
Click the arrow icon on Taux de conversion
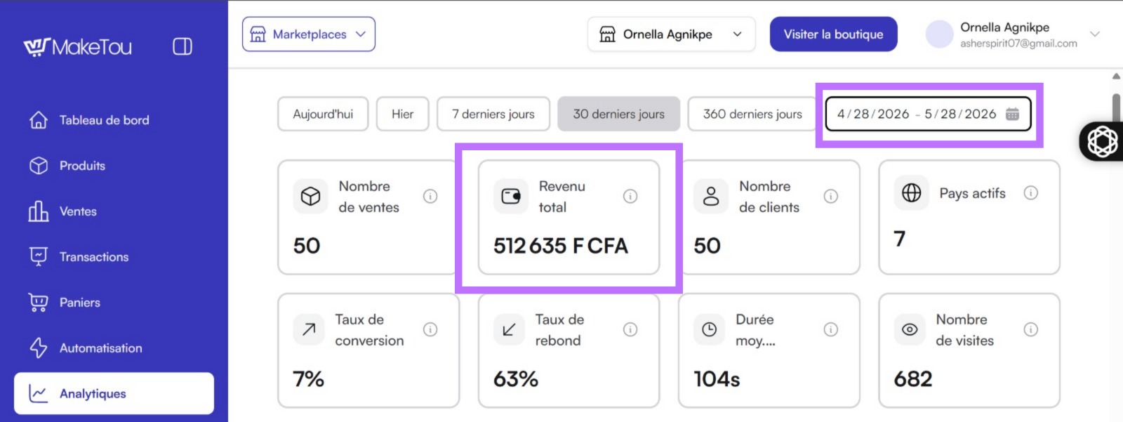coord(309,330)
